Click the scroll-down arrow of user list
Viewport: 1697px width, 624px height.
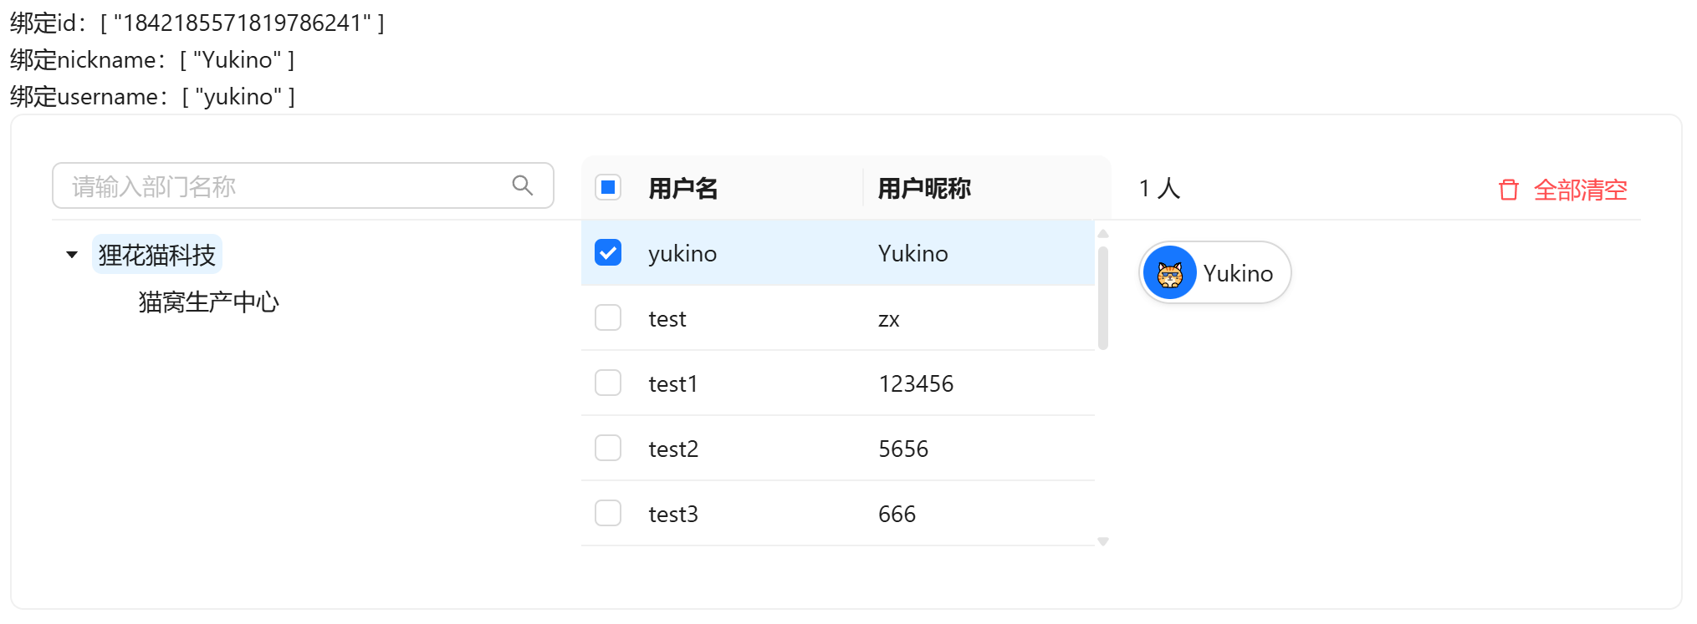tap(1102, 542)
